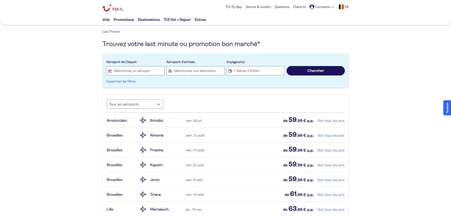This screenshot has width=451, height=216.
Task: Go to Check-In
Action: coord(299,7)
